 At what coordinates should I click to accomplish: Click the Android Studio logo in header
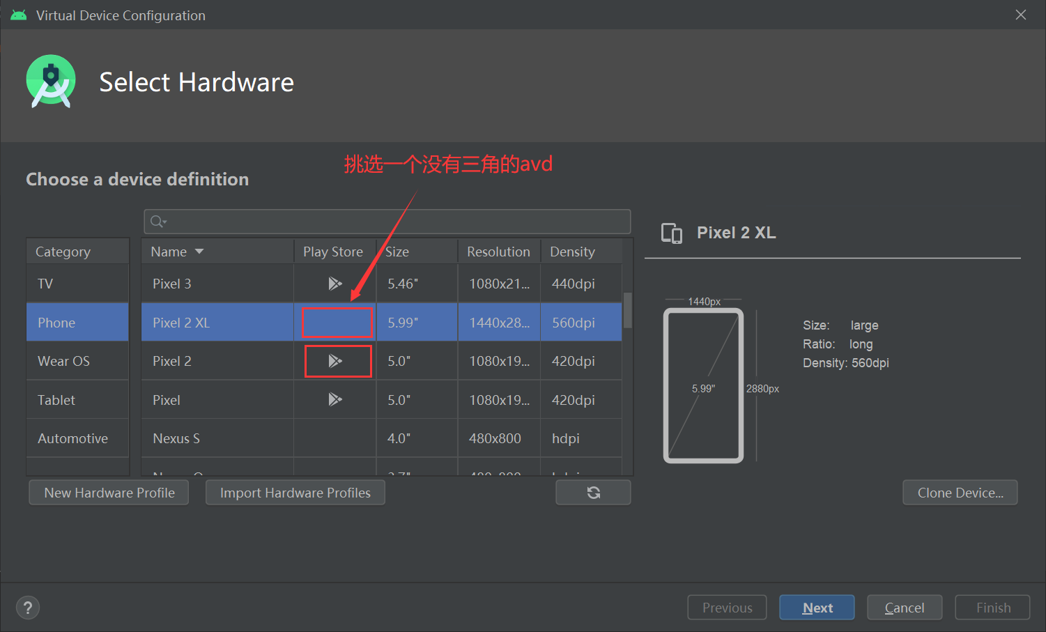pyautogui.click(x=51, y=82)
